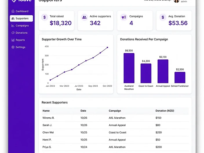This screenshot has height=153, width=204.
Task: Click the Campaign column header
Action: (x=115, y=111)
